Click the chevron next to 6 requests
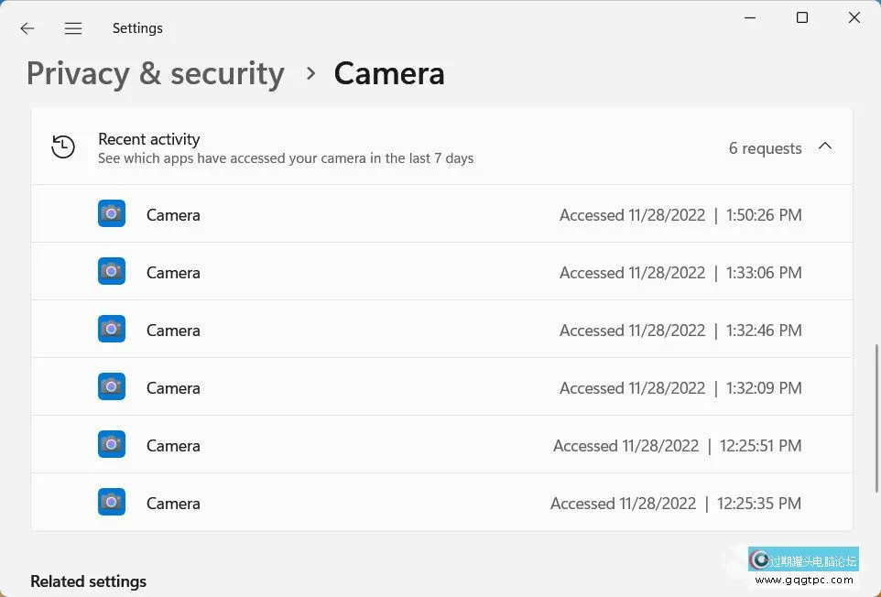 tap(825, 146)
